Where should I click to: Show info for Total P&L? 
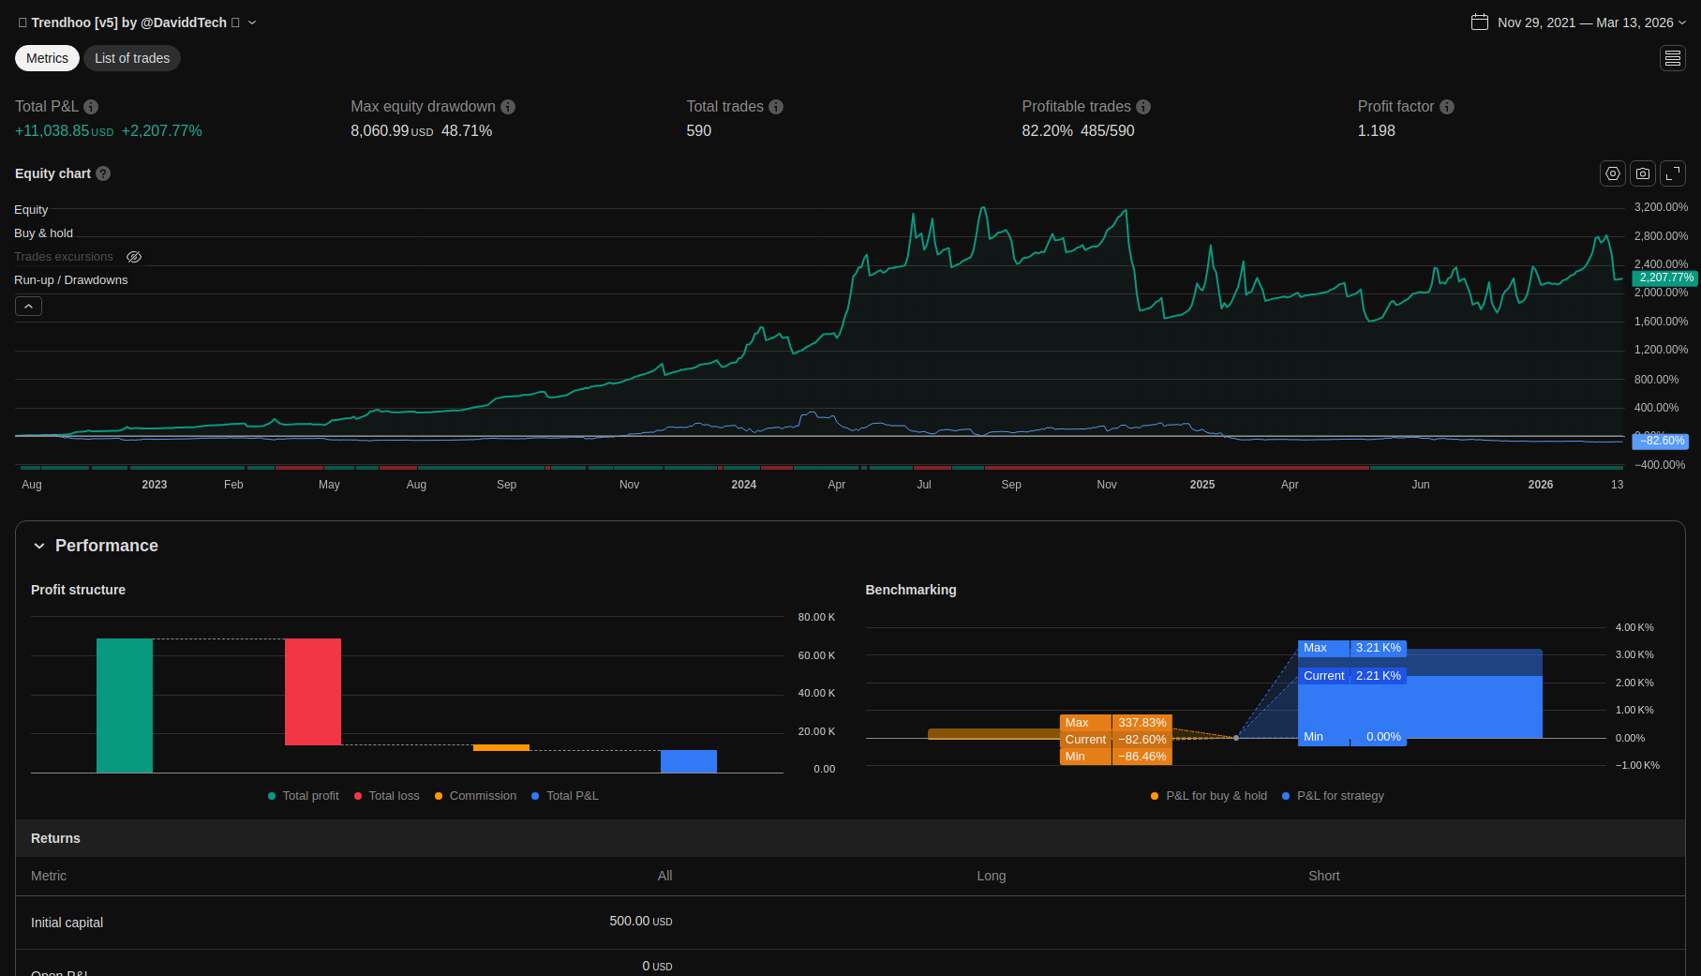click(x=91, y=107)
